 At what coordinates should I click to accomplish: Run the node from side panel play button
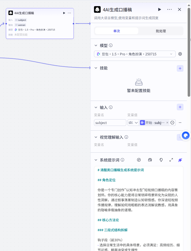[159, 9]
